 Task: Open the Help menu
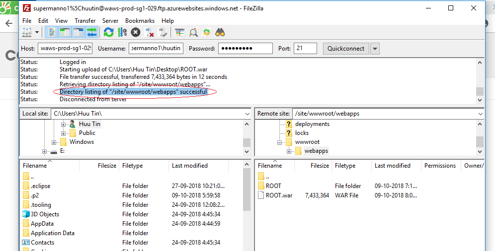(167, 21)
